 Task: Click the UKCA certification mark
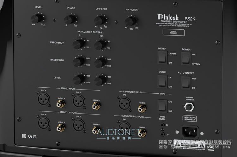35,136
